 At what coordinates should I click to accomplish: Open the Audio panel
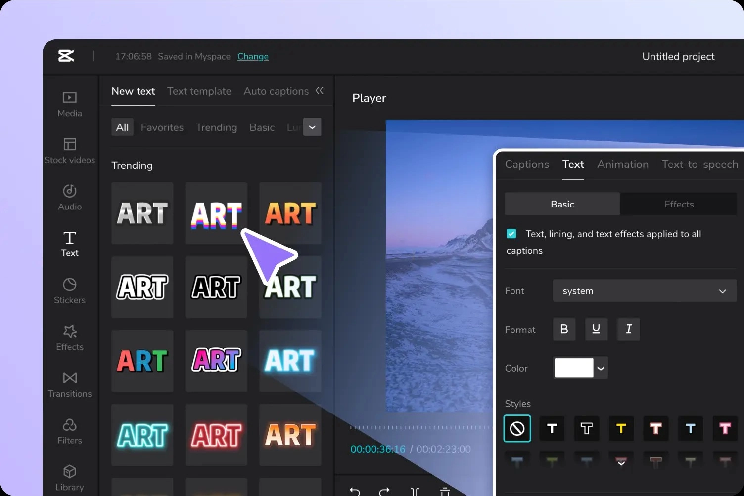coord(70,197)
